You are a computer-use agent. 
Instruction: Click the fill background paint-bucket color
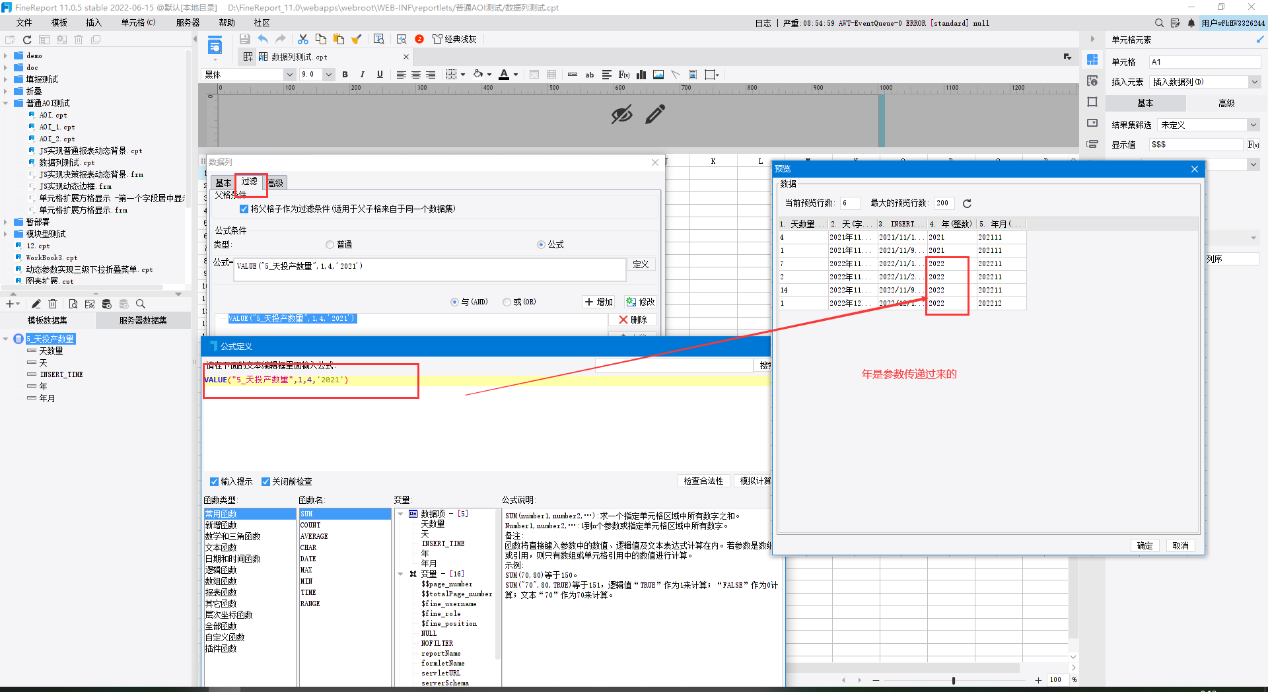[478, 75]
